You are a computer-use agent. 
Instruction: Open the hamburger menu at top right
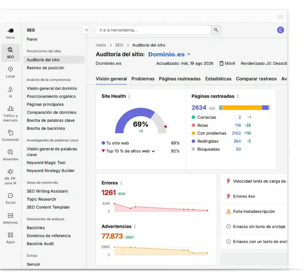(280, 17)
